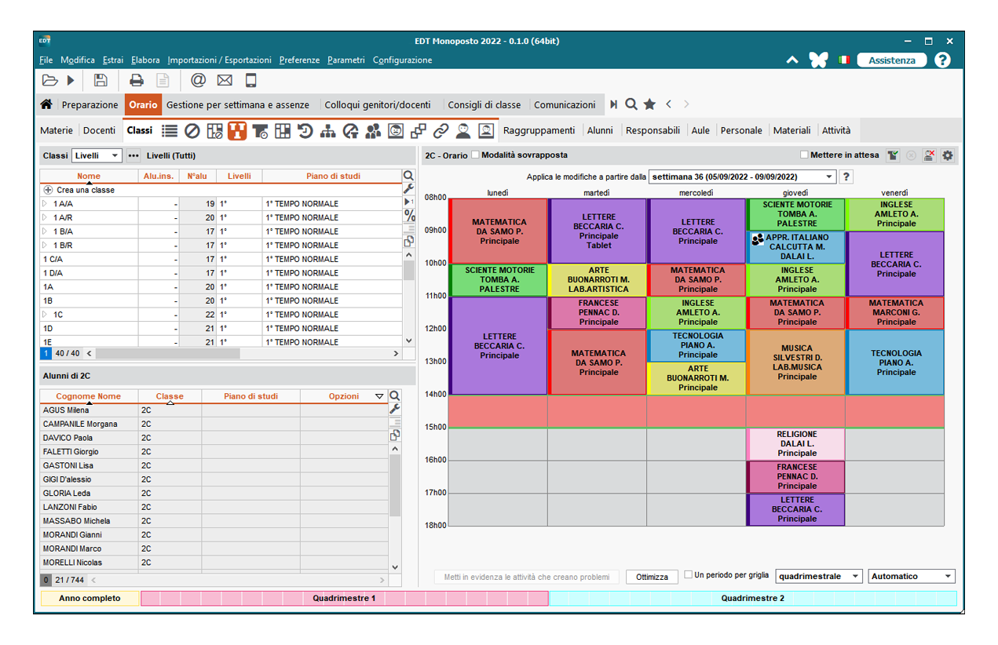Expand class 1 A/A row
This screenshot has height=645, width=998.
pyautogui.click(x=46, y=204)
